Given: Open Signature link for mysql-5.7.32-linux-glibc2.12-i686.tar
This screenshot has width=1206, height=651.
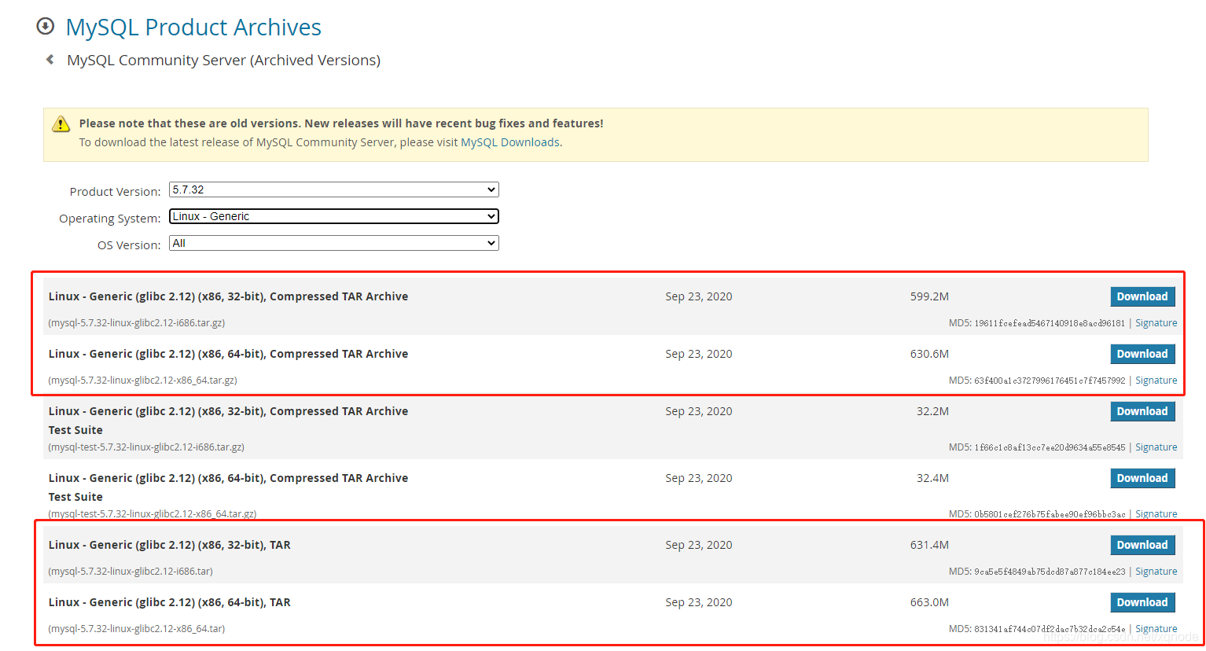Looking at the screenshot, I should point(1156,572).
